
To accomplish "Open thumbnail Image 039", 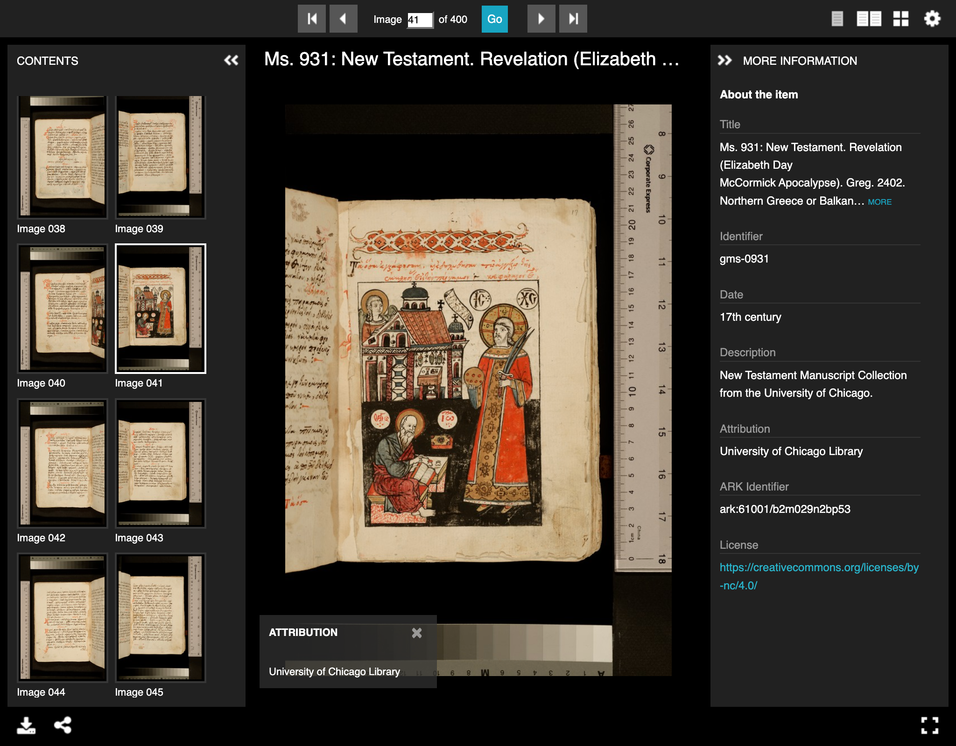I will (161, 158).
